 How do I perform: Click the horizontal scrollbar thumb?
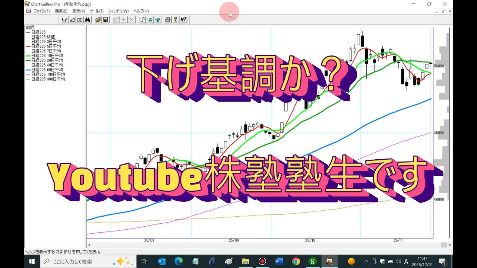pos(443,245)
